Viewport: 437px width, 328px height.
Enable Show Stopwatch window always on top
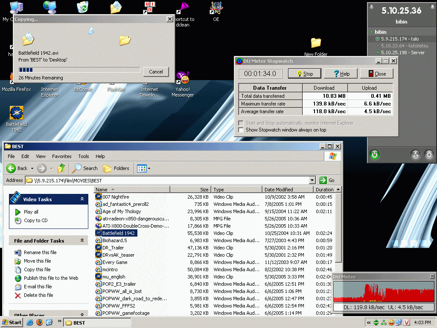point(241,130)
